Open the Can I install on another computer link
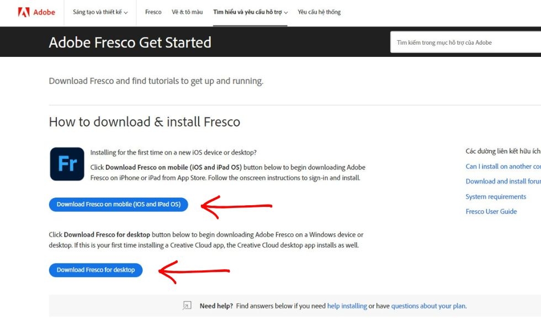Image resolution: width=541 pixels, height=331 pixels. pyautogui.click(x=503, y=166)
